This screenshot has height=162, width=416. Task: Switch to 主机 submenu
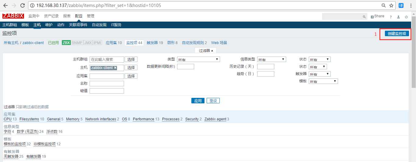37,25
